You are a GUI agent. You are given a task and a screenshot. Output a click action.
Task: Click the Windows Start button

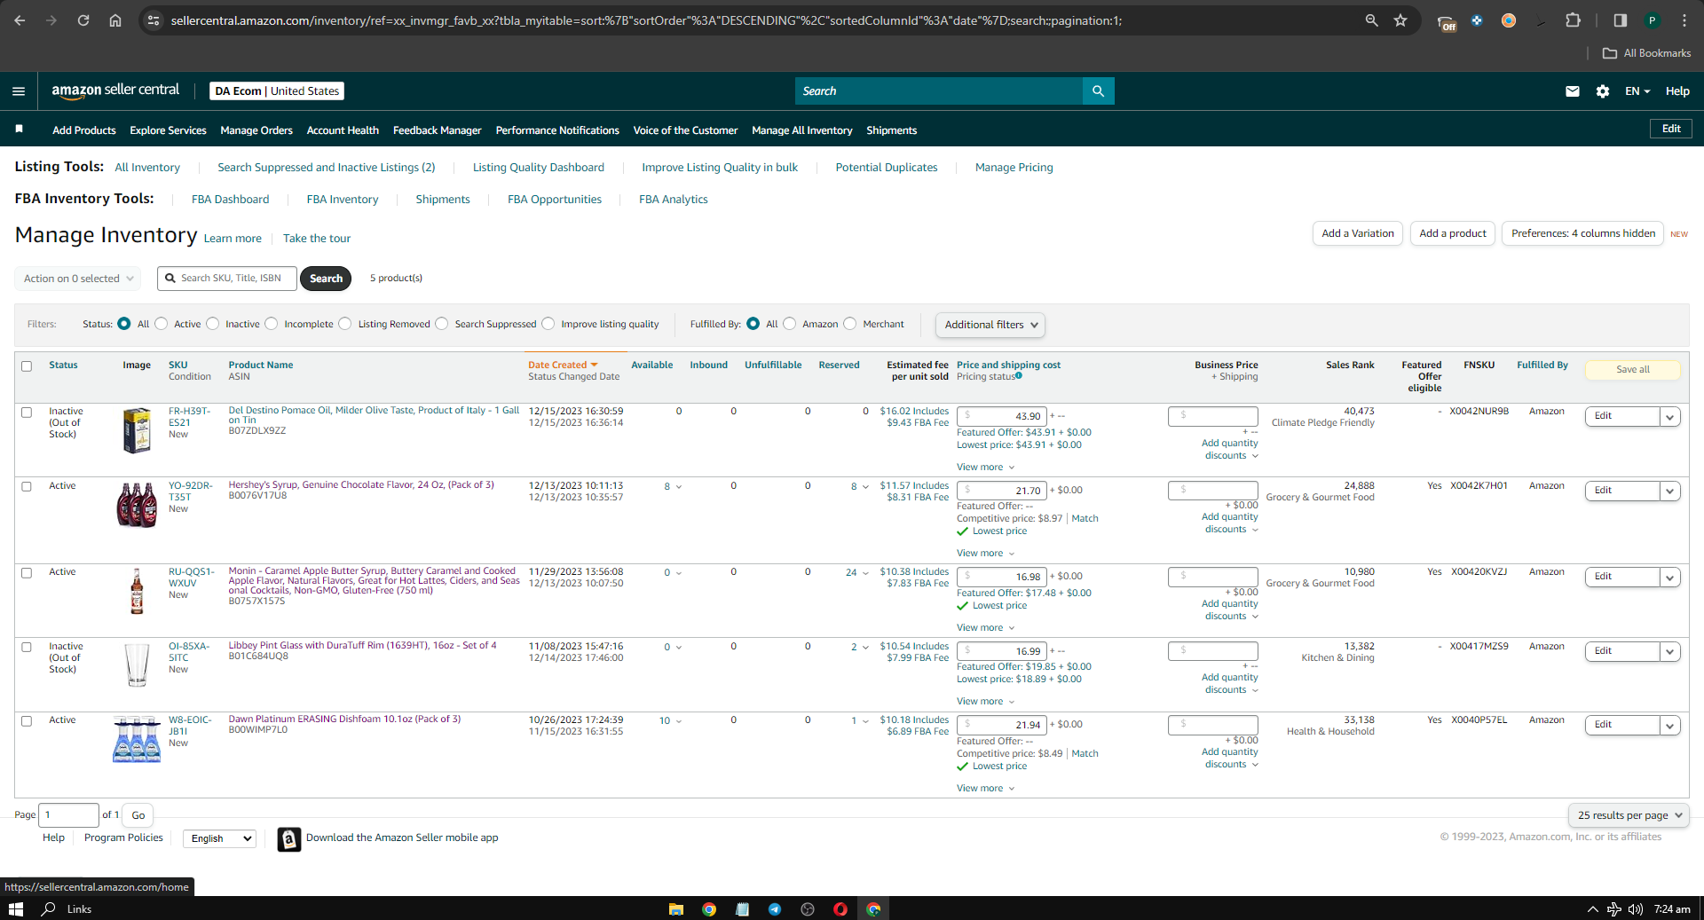tap(15, 908)
